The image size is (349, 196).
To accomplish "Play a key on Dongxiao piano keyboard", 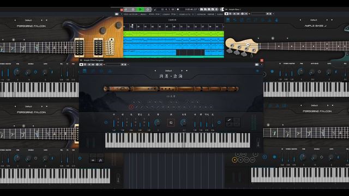I will 178,140.
